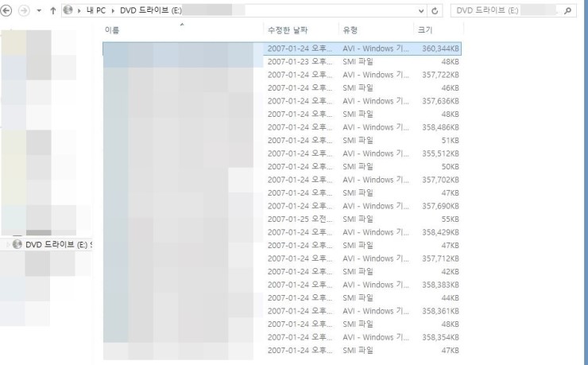The height and width of the screenshot is (365, 588).
Task: Click the Back navigation arrow
Action: coord(7,11)
